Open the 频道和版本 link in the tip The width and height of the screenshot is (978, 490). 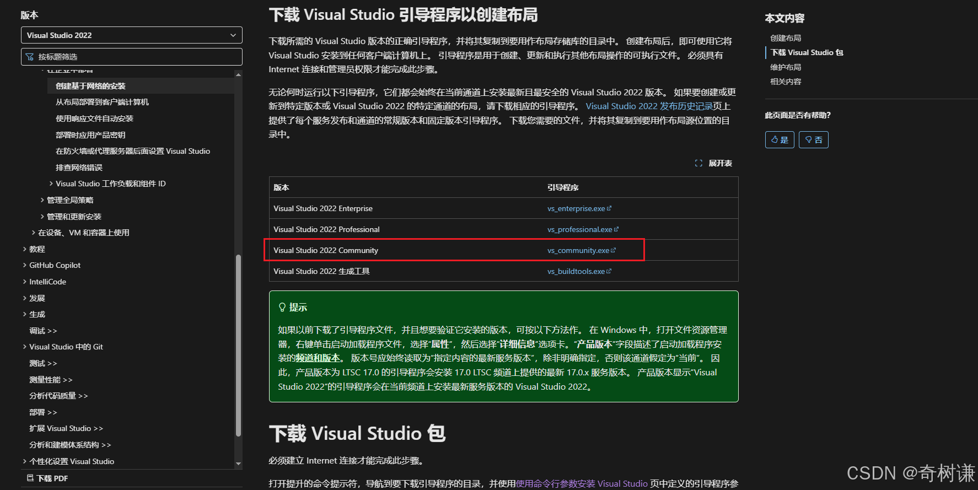[318, 358]
